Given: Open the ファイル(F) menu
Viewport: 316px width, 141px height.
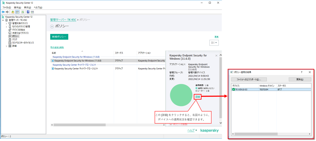Looking at the screenshot, I should (x=7, y=7).
